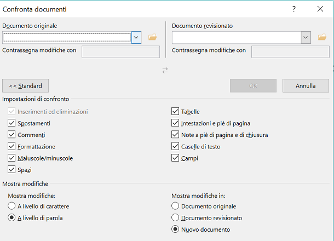Close the Confronta documenti dialog

click(x=320, y=9)
